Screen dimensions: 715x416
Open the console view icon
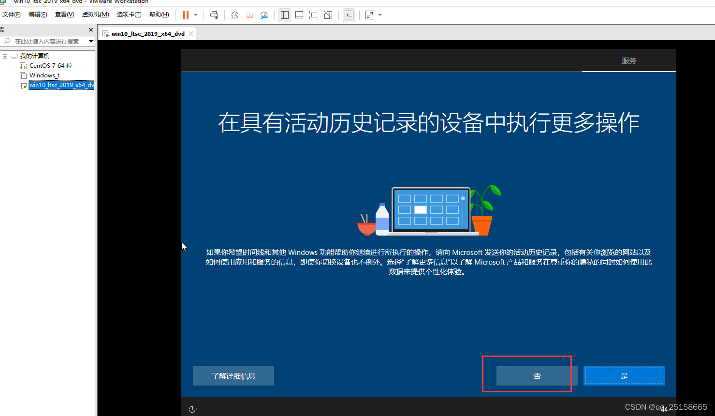click(x=349, y=15)
